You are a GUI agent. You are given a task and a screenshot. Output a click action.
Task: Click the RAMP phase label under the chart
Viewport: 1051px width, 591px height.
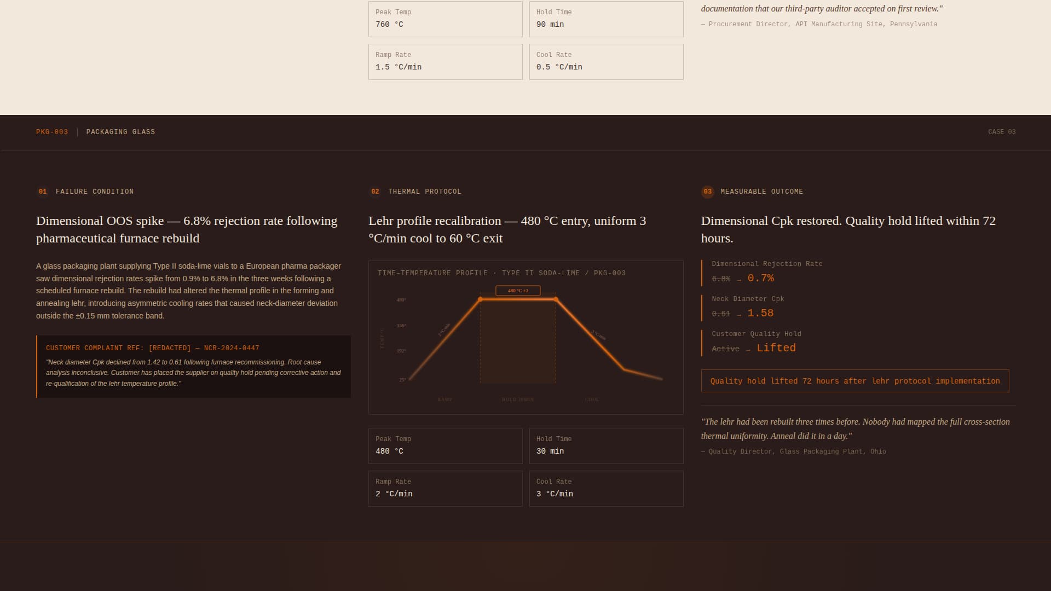pyautogui.click(x=445, y=399)
